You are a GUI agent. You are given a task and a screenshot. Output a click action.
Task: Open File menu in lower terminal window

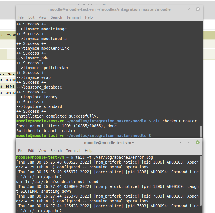(21, 150)
